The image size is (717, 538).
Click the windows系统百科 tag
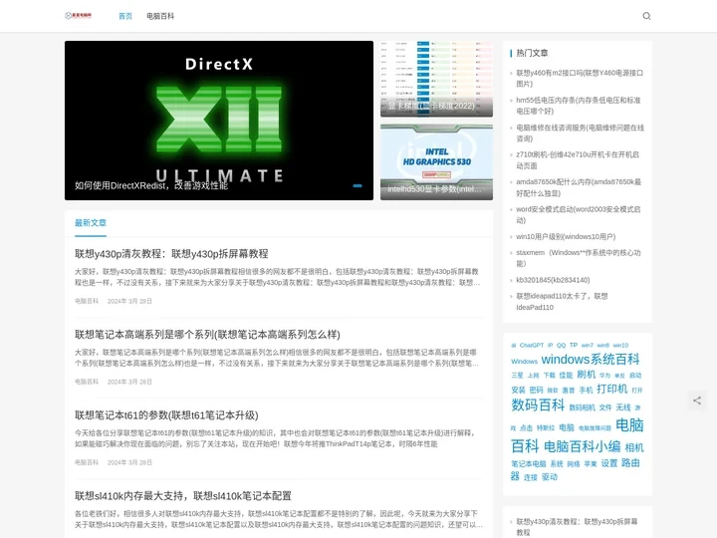pos(590,360)
